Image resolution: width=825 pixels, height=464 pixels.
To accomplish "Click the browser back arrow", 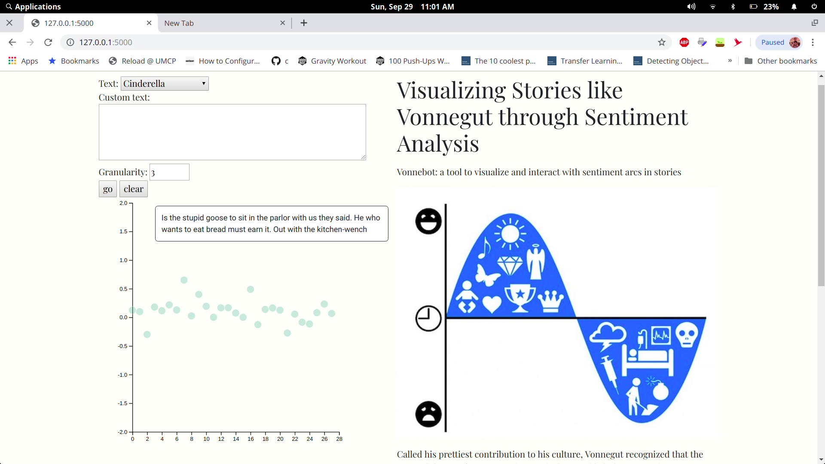I will (12, 42).
